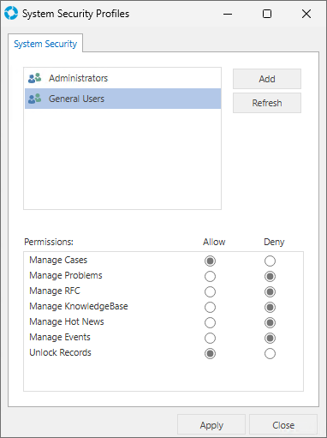Viewport: 327px width, 438px height.
Task: Select the General Users profile entry
Action: pos(122,99)
